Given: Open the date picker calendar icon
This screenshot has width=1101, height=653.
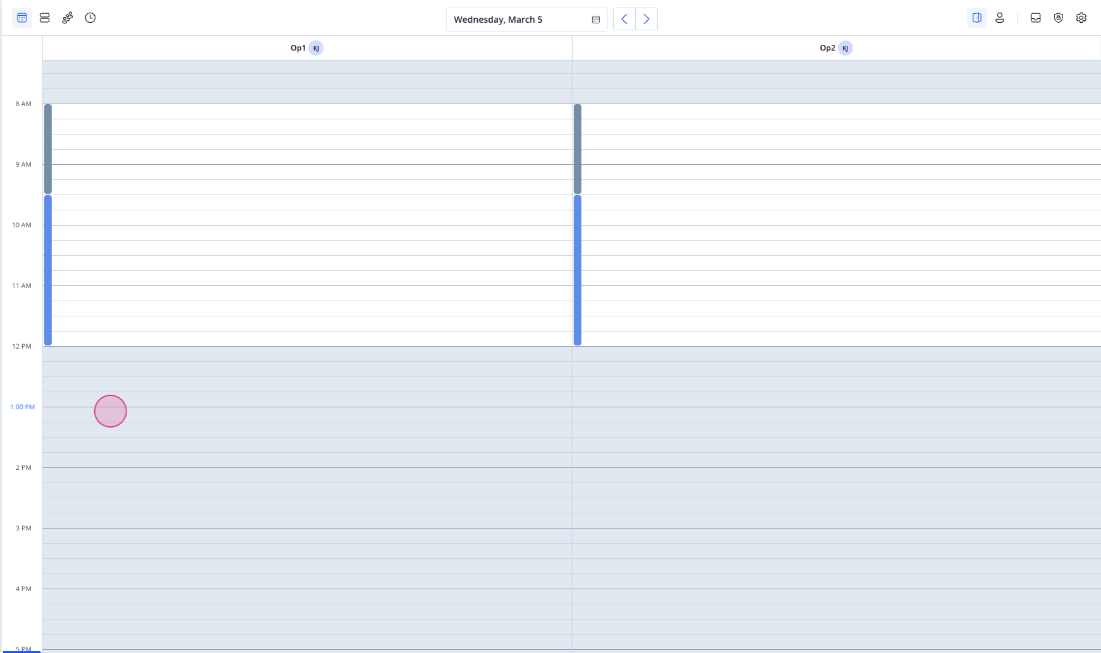Looking at the screenshot, I should point(595,20).
